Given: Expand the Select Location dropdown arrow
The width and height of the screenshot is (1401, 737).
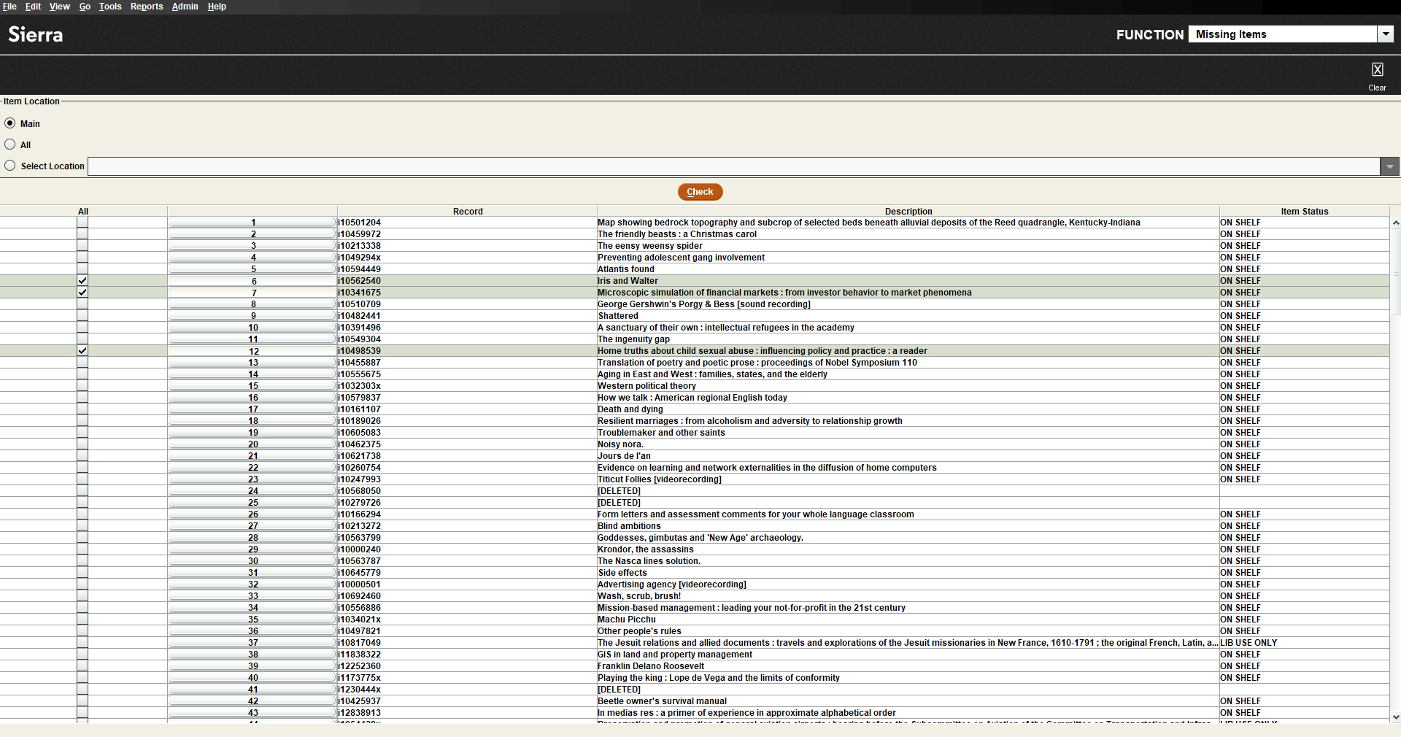Looking at the screenshot, I should click(1389, 167).
